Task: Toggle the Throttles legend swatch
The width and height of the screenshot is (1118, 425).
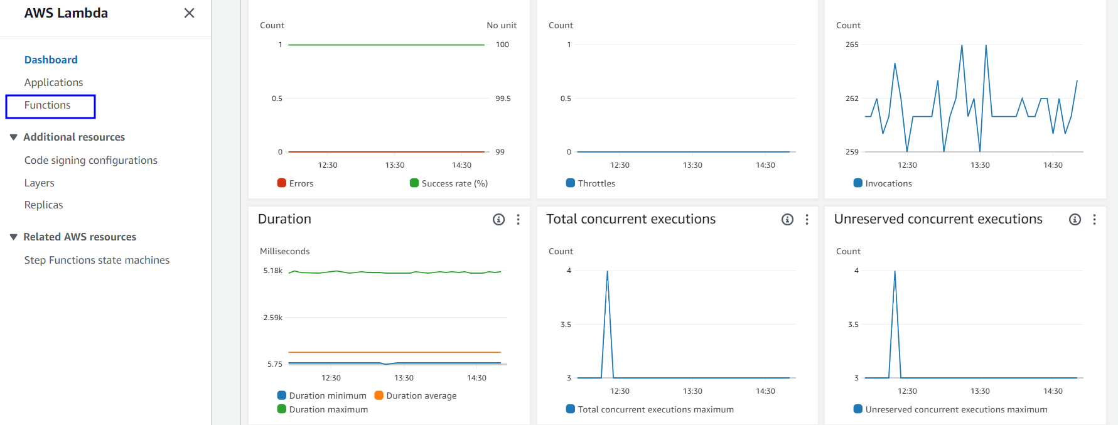Action: [x=571, y=183]
